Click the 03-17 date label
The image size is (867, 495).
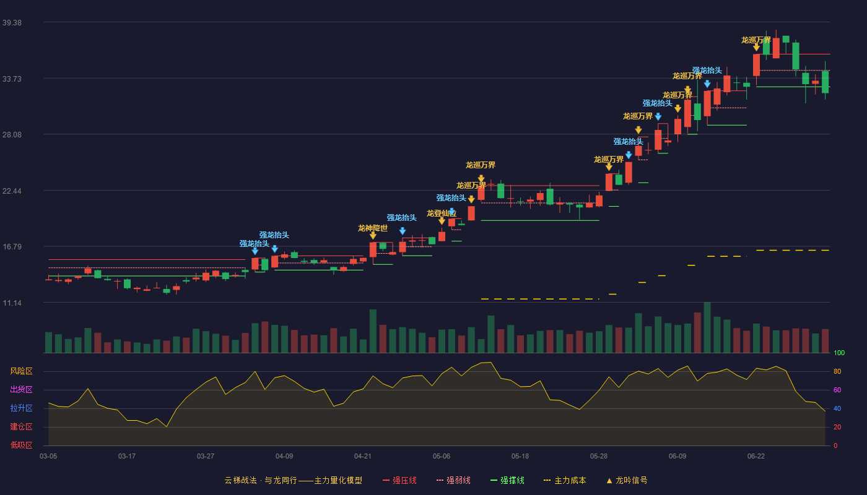point(127,456)
